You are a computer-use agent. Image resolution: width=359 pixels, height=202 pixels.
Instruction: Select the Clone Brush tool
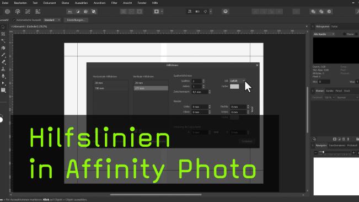point(3,69)
